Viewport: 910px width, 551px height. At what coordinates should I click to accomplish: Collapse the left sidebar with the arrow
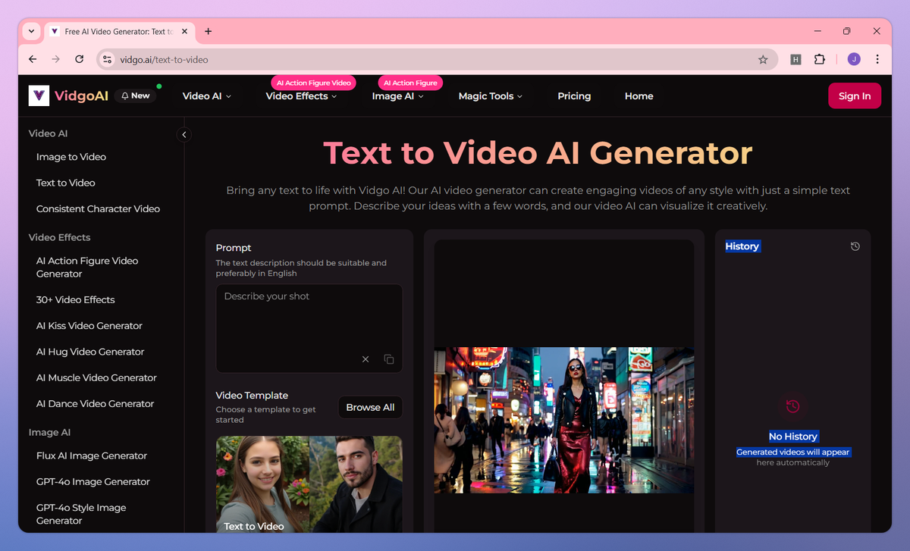tap(184, 135)
